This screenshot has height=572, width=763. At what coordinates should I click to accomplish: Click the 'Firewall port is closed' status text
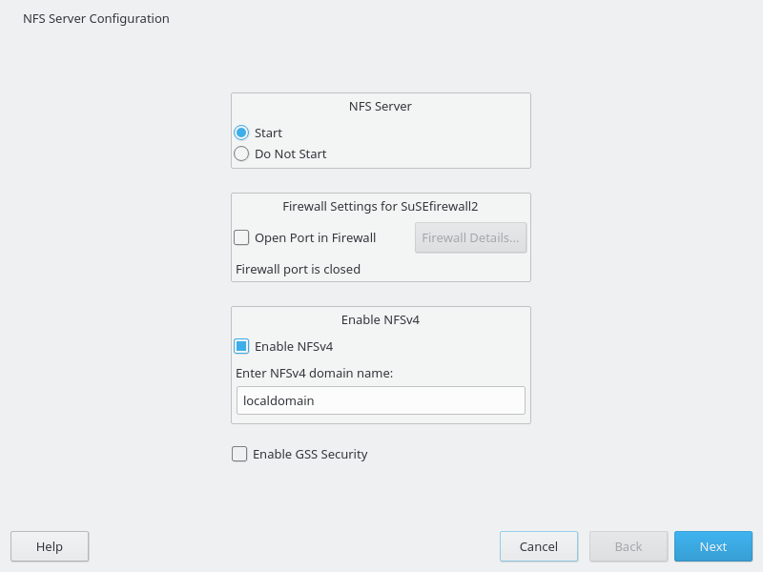(298, 269)
